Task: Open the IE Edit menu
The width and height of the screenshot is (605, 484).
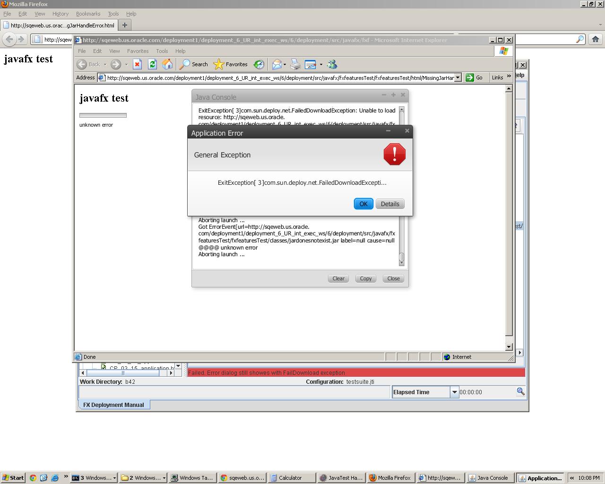Action: [x=97, y=51]
